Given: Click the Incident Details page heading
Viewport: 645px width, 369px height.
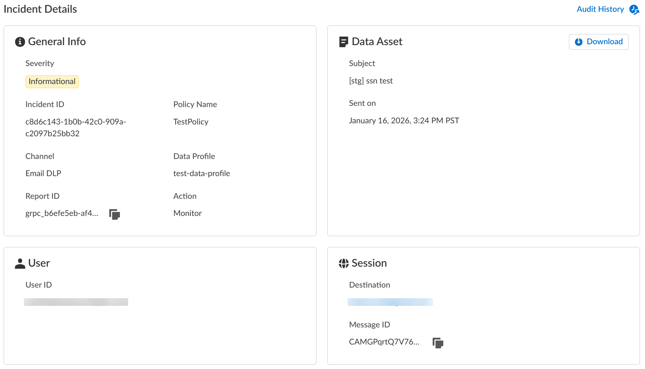Looking at the screenshot, I should point(40,9).
